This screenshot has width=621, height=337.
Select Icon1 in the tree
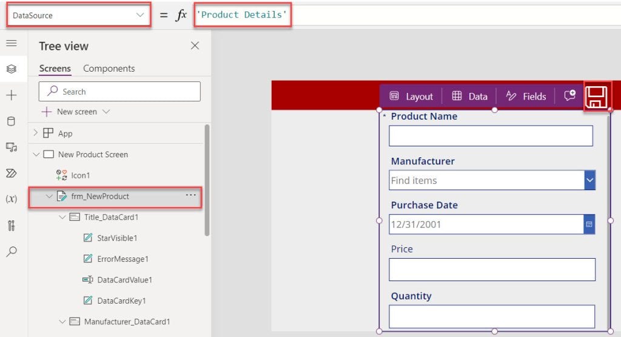[81, 175]
